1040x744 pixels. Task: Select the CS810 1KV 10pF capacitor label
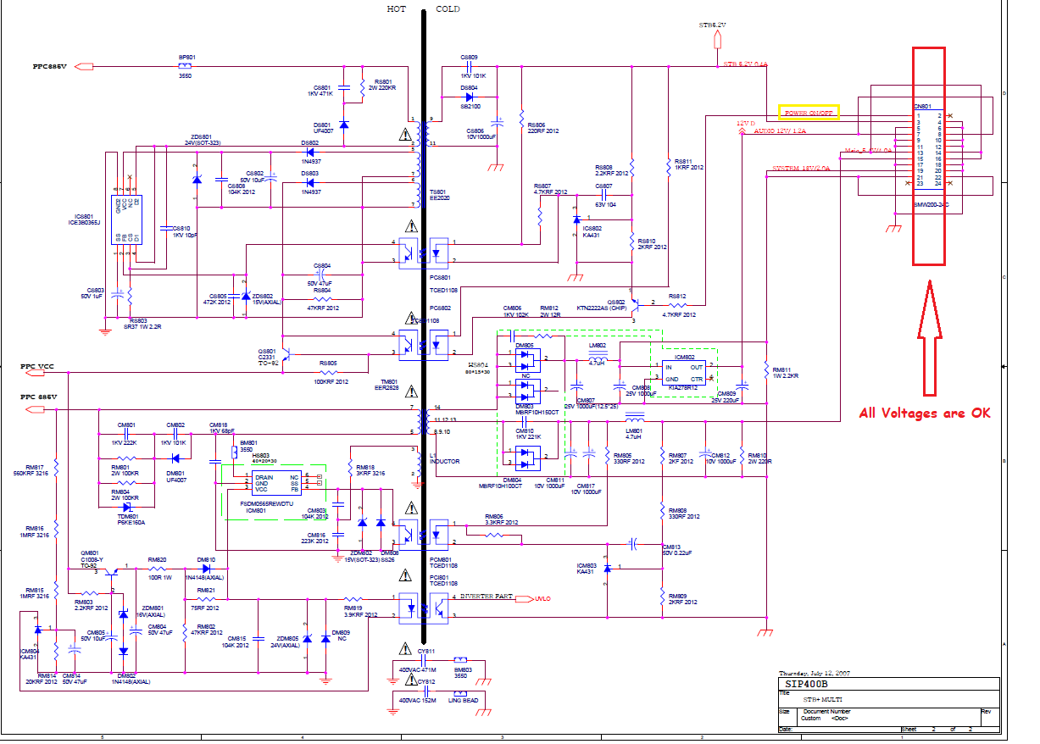pyautogui.click(x=186, y=231)
